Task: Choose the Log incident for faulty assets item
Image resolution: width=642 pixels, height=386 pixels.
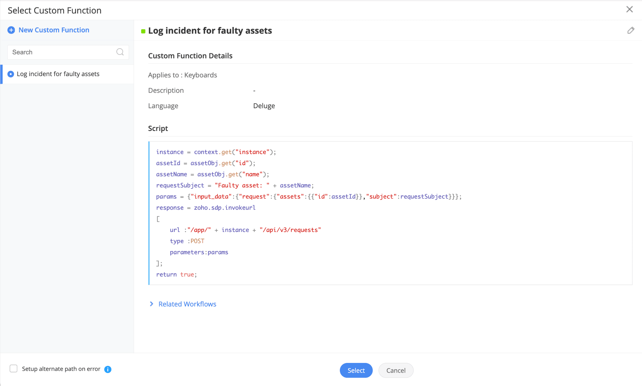Action: 58,74
